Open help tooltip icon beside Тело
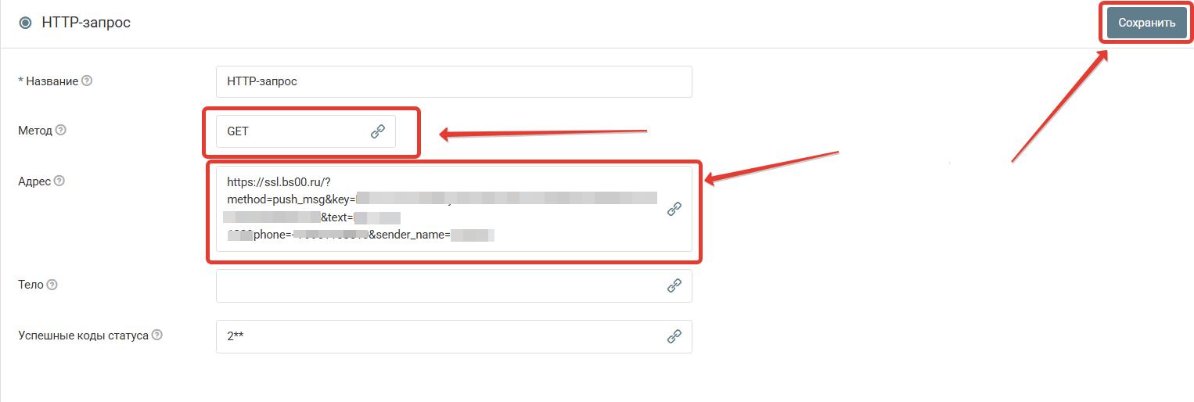The width and height of the screenshot is (1194, 402). click(x=52, y=285)
